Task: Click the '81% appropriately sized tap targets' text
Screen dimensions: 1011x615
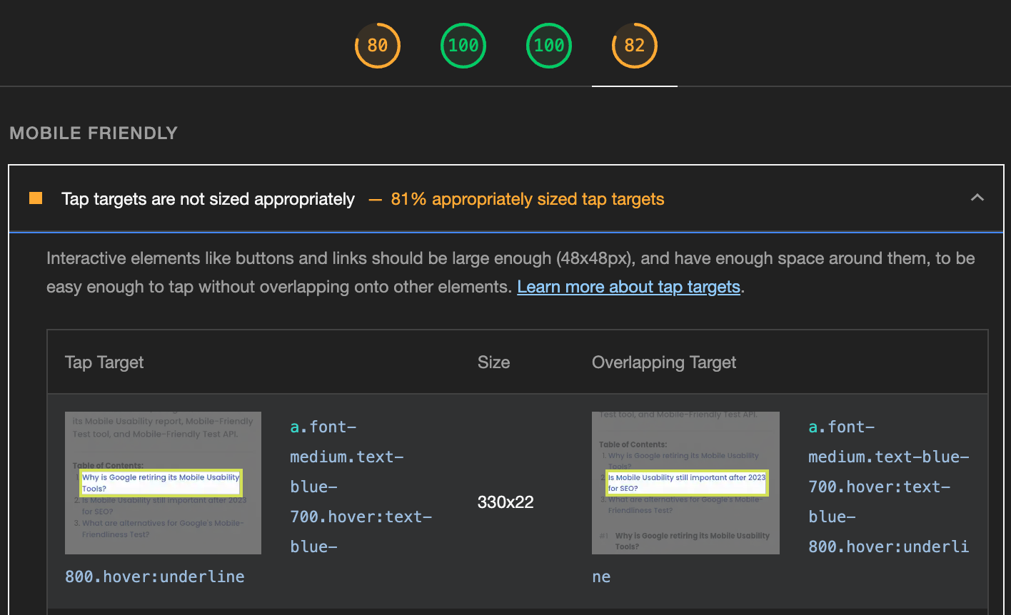Action: pyautogui.click(x=527, y=199)
